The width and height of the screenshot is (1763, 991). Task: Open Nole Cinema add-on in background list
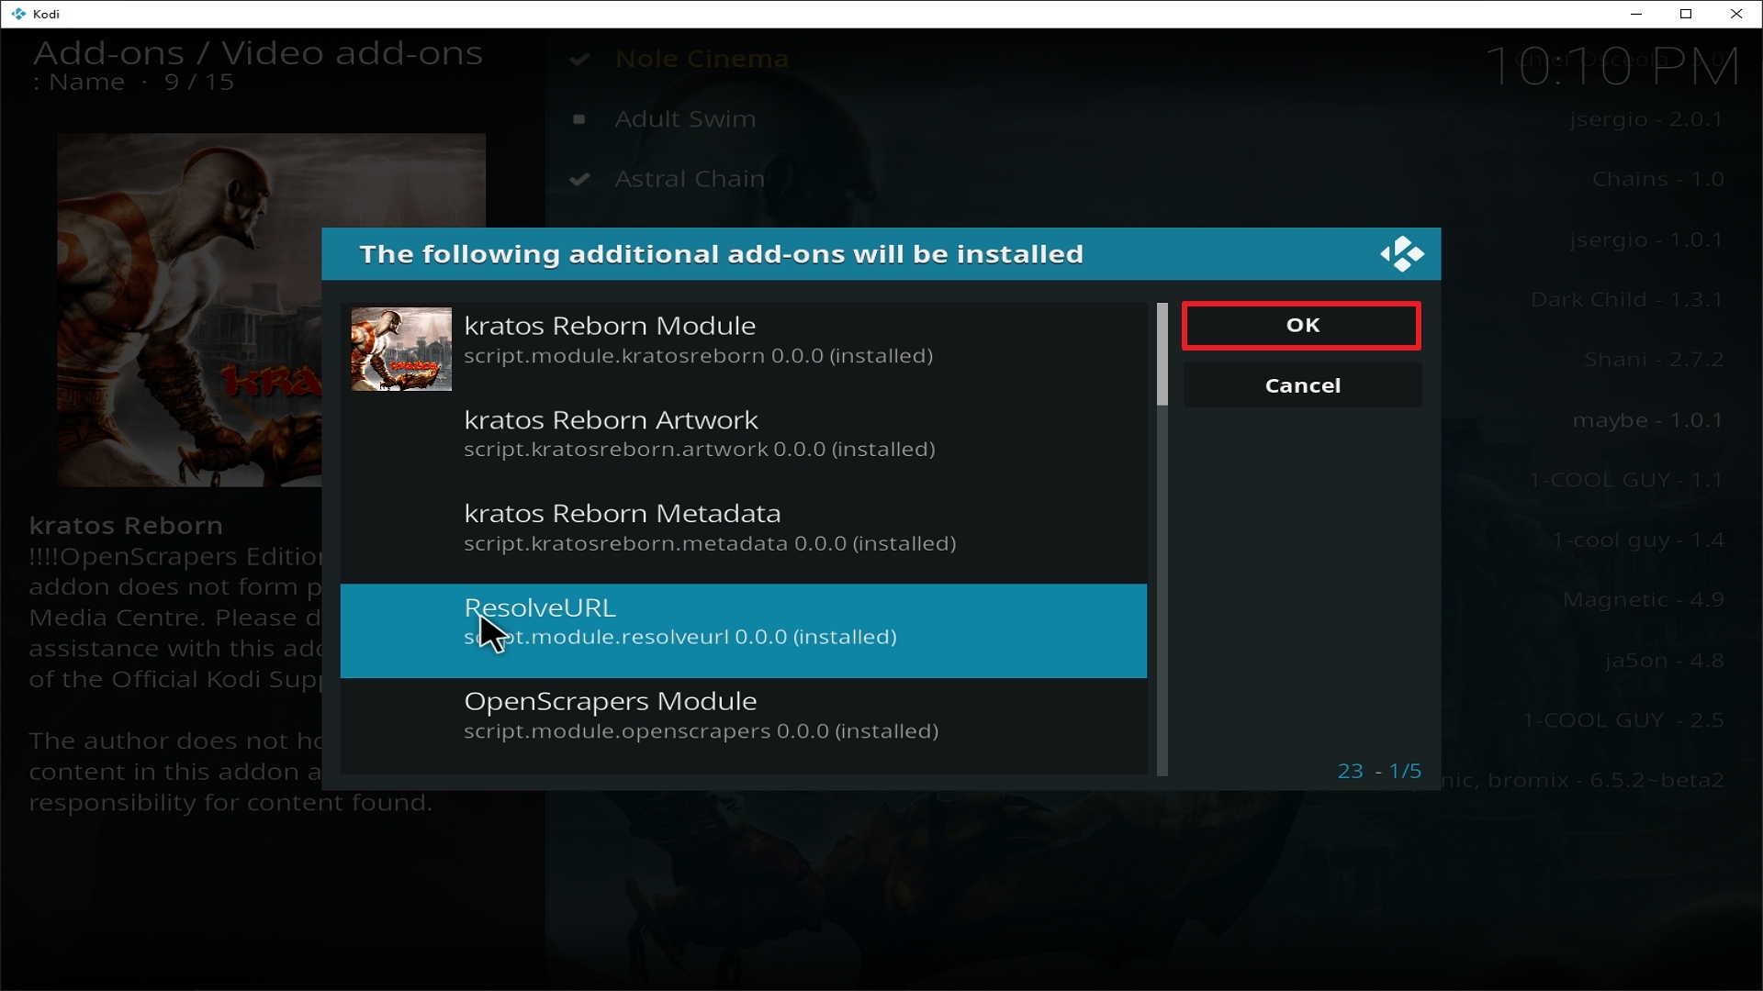coord(702,59)
